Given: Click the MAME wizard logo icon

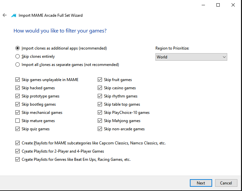Looking at the screenshot, I should [x=13, y=15].
